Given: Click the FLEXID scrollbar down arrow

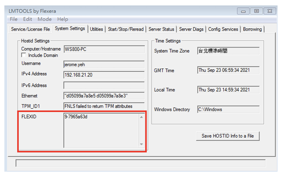Looking at the screenshot, I should pos(141,144).
